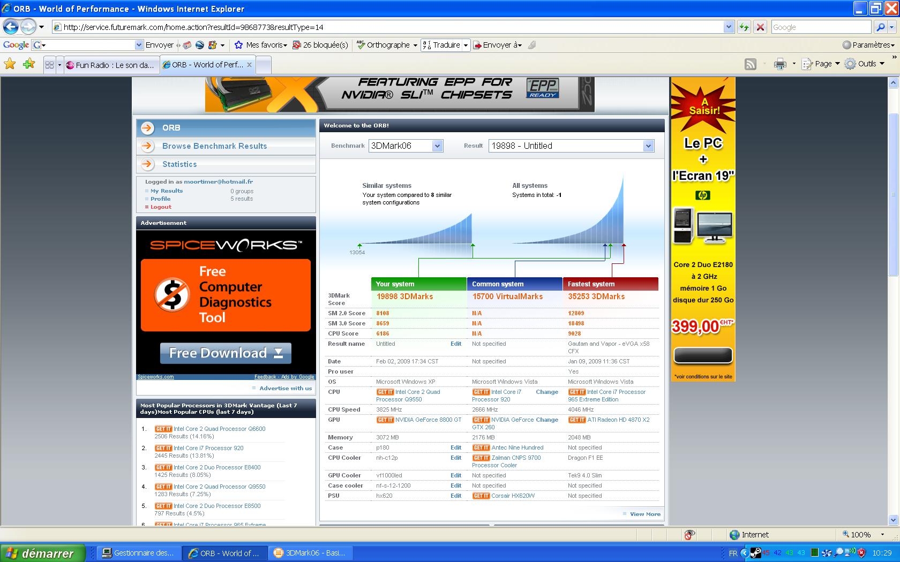
Task: Click the FR language indicator in tray
Action: point(733,553)
